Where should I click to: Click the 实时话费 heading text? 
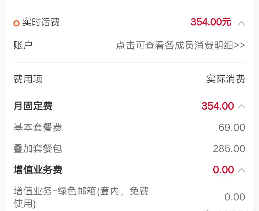pyautogui.click(x=41, y=22)
